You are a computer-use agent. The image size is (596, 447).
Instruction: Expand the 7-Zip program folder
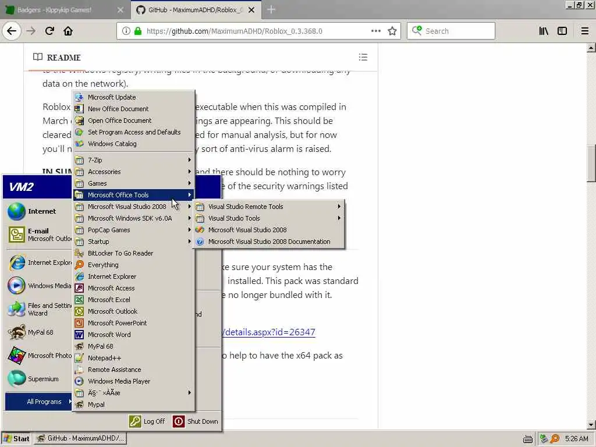click(x=134, y=160)
